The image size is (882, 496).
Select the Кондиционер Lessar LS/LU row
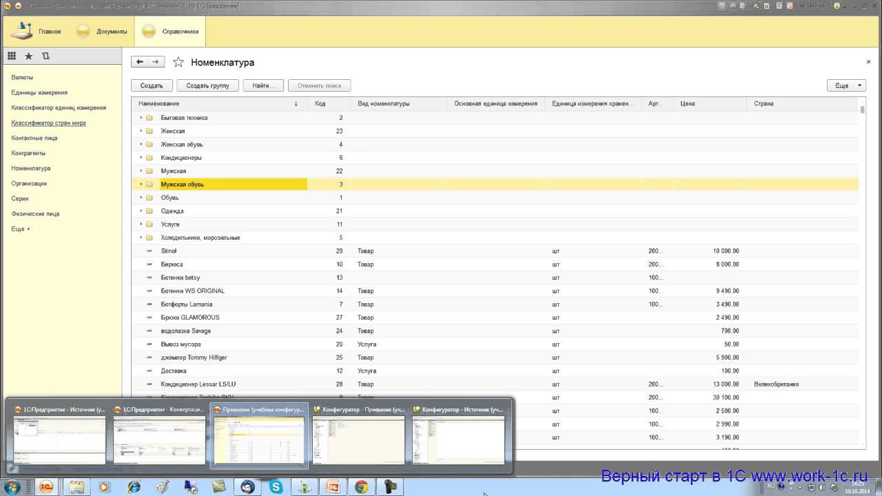pyautogui.click(x=495, y=384)
